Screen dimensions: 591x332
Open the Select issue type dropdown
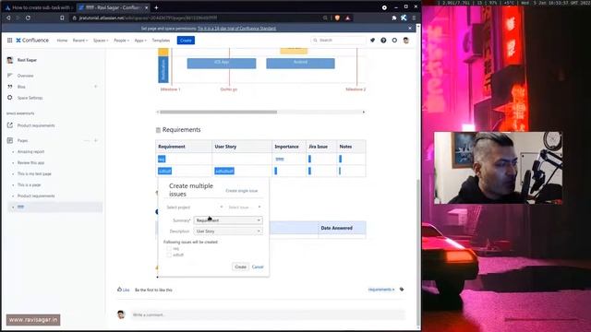[x=245, y=207]
